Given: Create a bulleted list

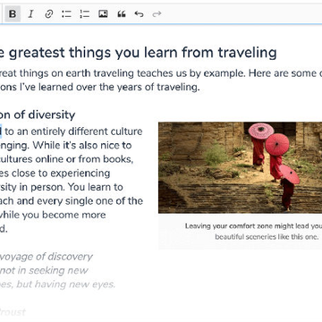Looking at the screenshot, I should (66, 14).
